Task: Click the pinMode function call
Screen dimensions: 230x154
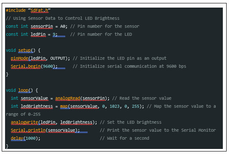Action: pos(19,58)
